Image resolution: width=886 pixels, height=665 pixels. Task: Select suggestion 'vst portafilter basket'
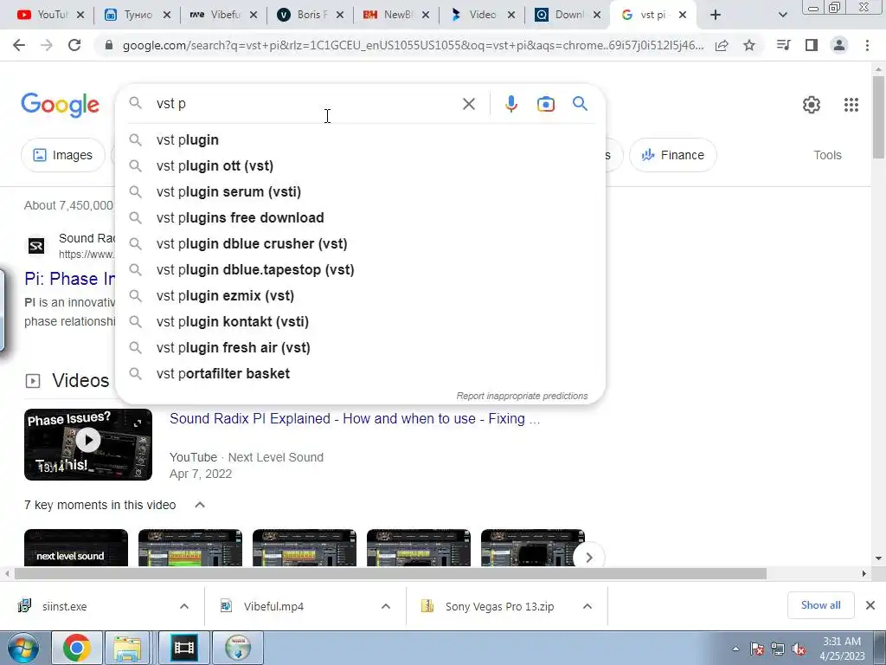click(360, 374)
